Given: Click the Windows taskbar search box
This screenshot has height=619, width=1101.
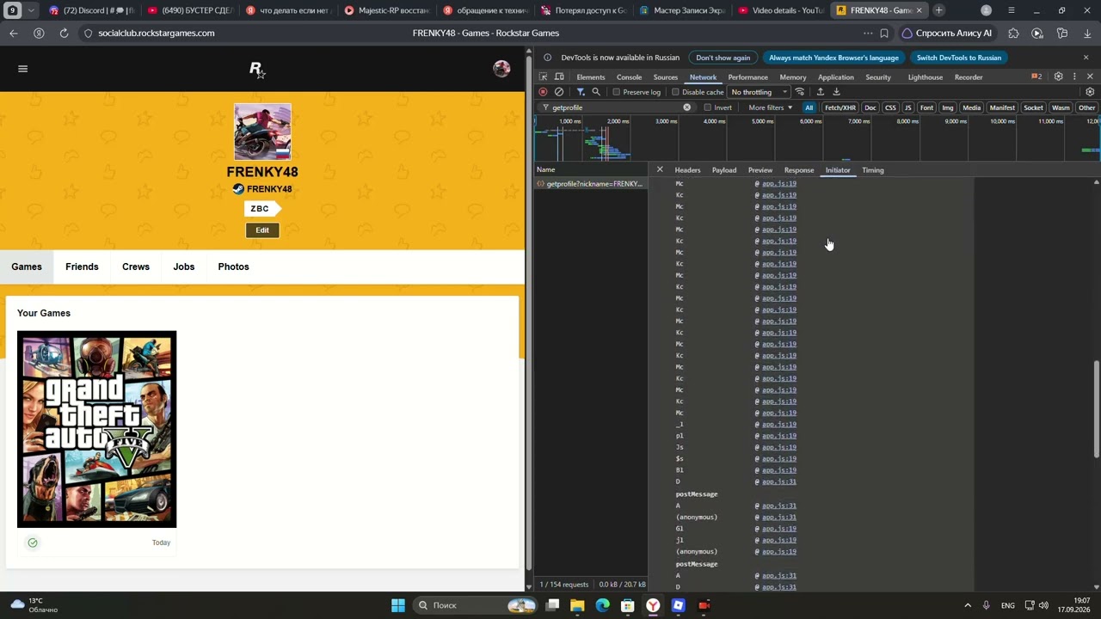Looking at the screenshot, I should tap(473, 605).
